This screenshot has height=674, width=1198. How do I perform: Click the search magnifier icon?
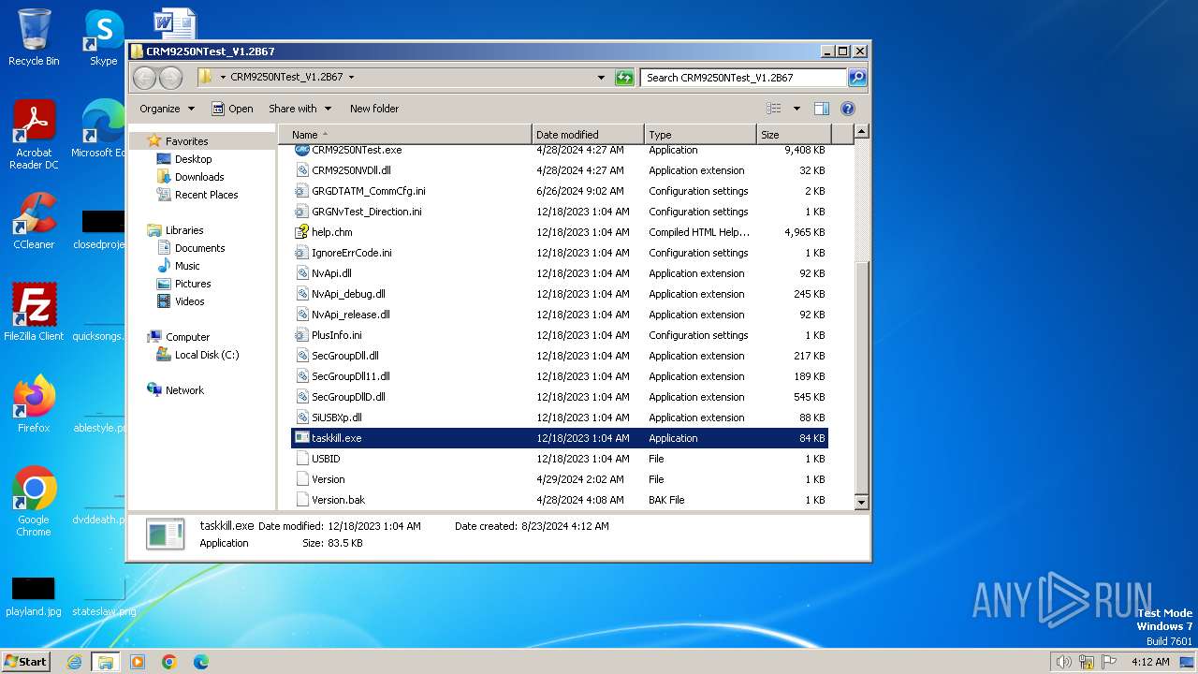pos(857,78)
